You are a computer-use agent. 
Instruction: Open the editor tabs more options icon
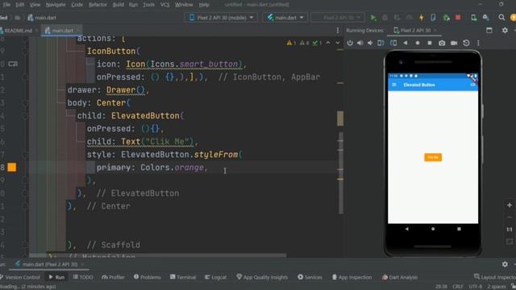(338, 31)
